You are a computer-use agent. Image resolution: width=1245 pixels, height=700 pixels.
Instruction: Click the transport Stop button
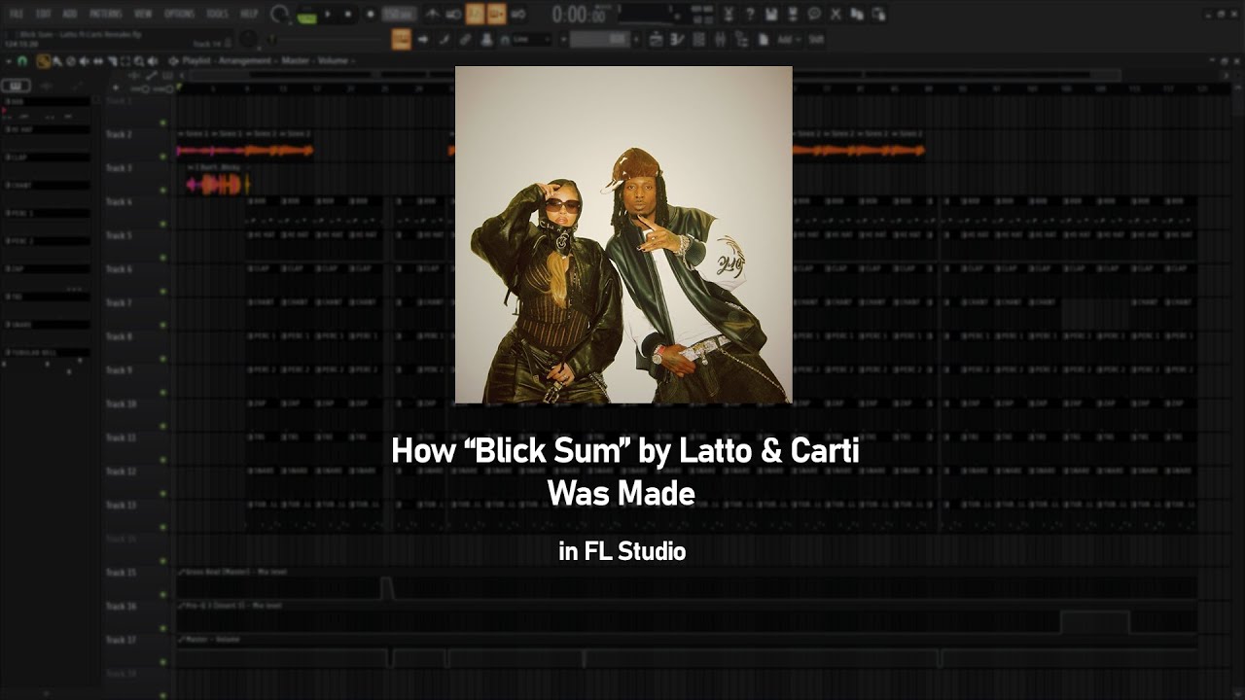[348, 15]
